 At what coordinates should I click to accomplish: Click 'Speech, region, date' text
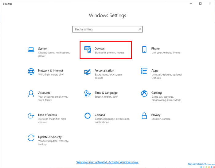(x=106, y=97)
